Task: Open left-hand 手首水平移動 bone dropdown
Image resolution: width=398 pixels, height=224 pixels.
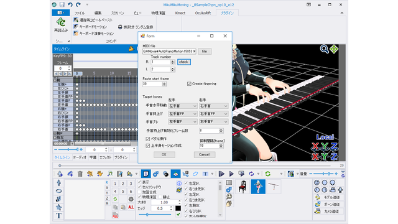Action: pos(183,106)
